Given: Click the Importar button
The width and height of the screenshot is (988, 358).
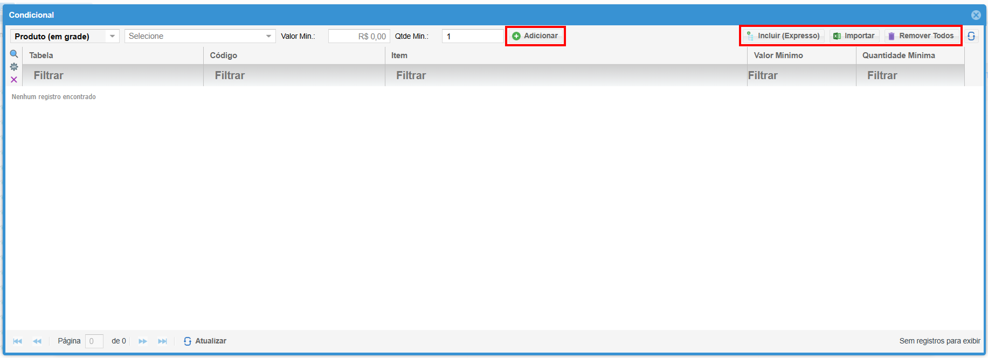Looking at the screenshot, I should pyautogui.click(x=854, y=36).
